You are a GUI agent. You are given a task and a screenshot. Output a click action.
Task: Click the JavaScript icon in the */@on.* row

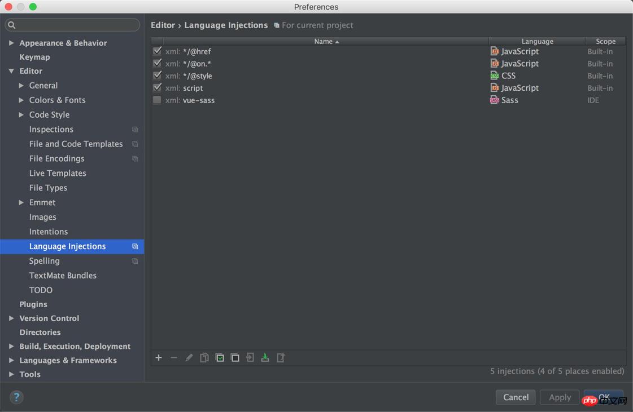point(495,63)
